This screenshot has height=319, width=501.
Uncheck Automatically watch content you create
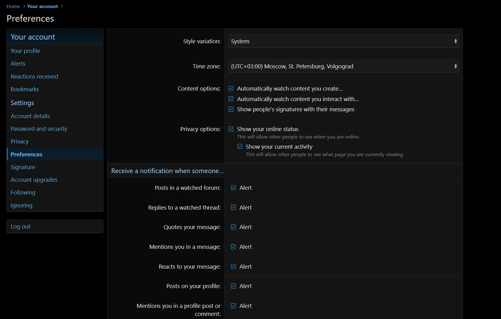point(231,89)
